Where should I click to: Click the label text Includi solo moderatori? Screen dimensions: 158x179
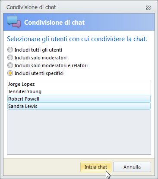point(41,58)
